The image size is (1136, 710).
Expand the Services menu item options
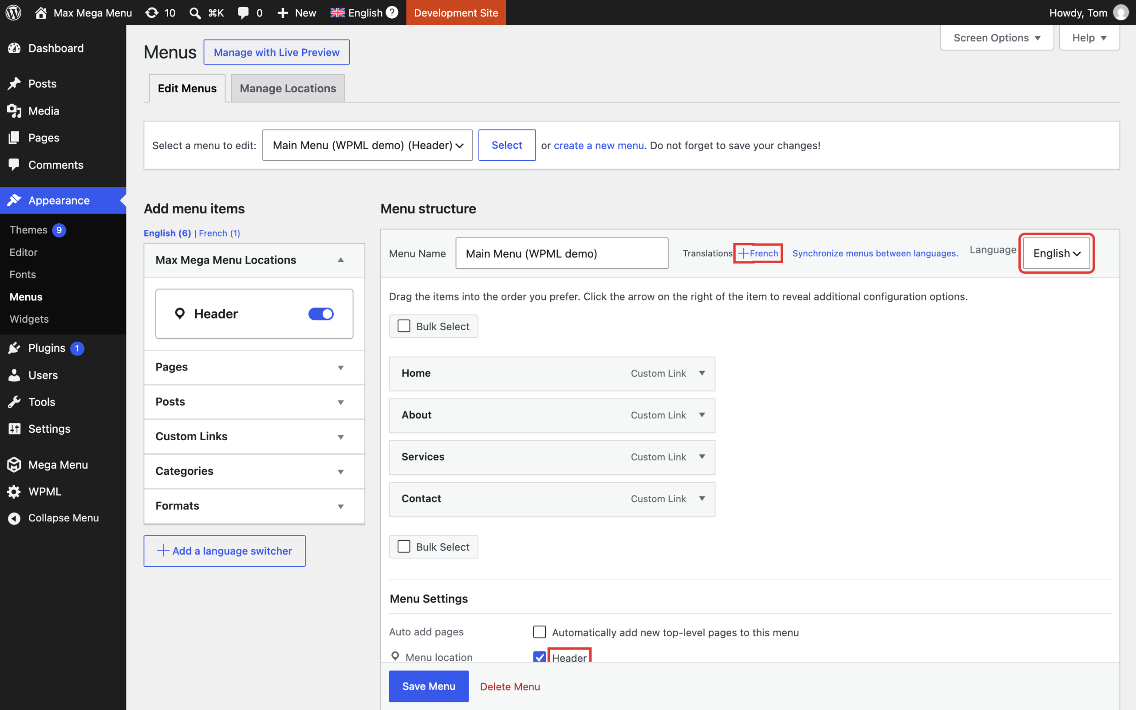[702, 457]
